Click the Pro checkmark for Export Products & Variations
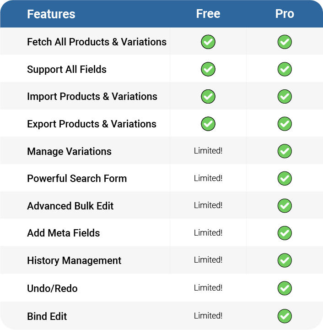The image size is (323, 330). click(285, 124)
